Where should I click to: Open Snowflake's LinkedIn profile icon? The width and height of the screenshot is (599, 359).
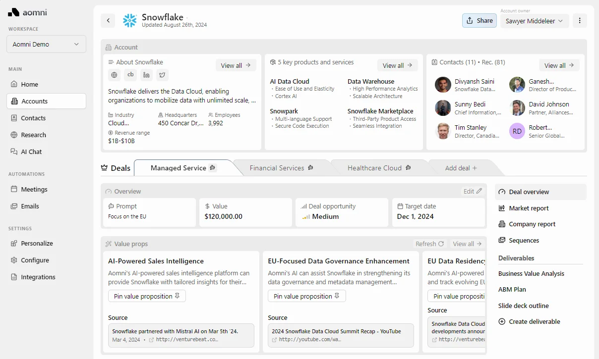[146, 75]
